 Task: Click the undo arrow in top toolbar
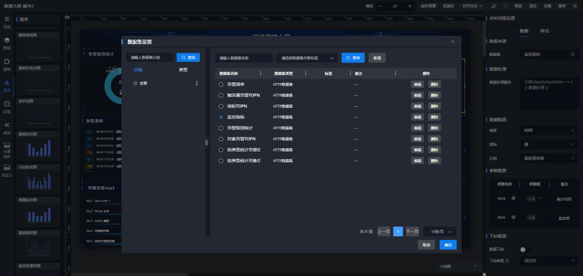(x=493, y=5)
